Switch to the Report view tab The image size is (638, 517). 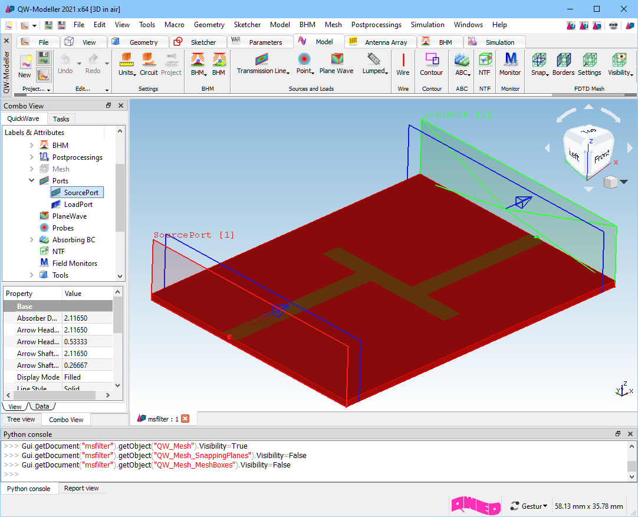pyautogui.click(x=81, y=488)
